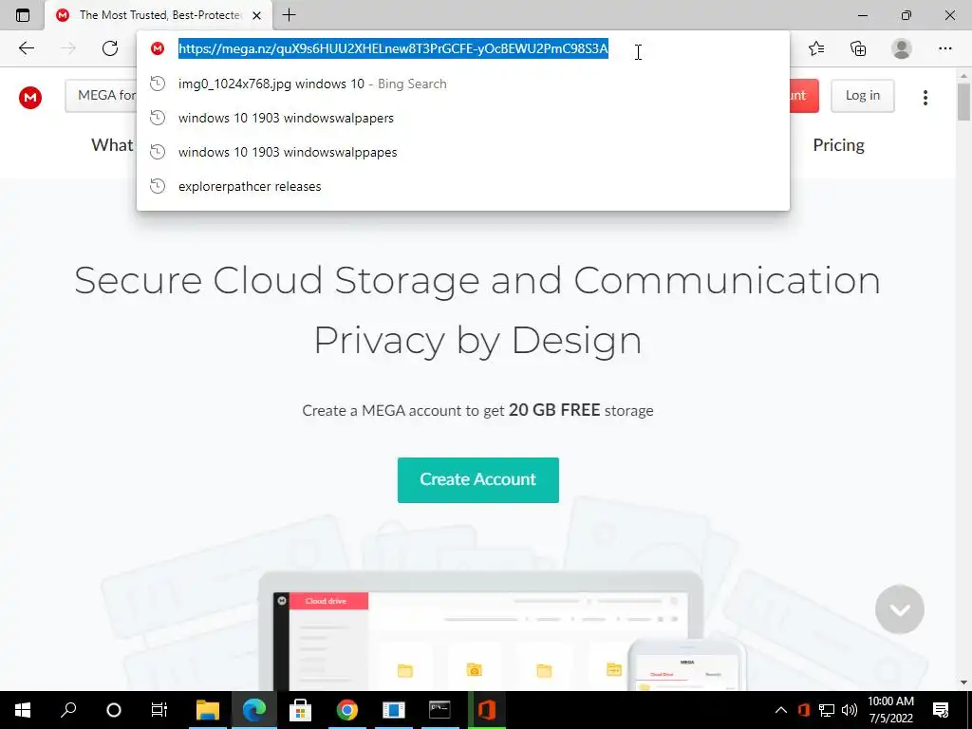Screen dimensions: 972x729
Task: Open File Explorer from taskbar
Action: 208,710
